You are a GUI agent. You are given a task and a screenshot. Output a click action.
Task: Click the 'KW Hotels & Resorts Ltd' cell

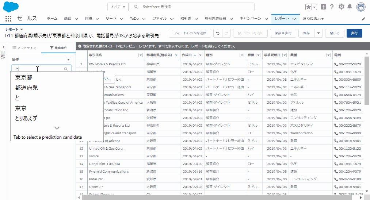click(116, 64)
